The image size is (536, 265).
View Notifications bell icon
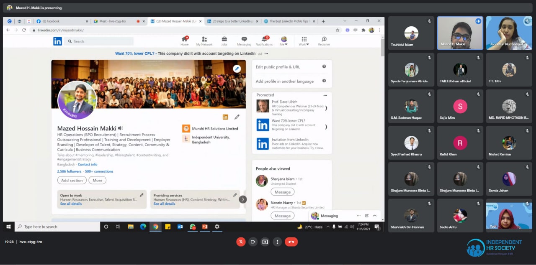point(264,41)
